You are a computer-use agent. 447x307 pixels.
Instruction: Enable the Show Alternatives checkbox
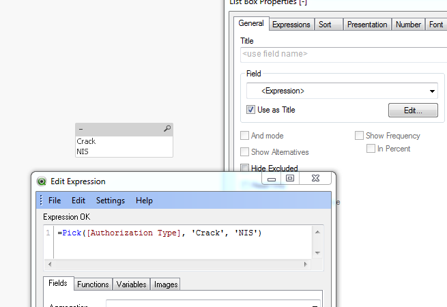[x=244, y=152]
